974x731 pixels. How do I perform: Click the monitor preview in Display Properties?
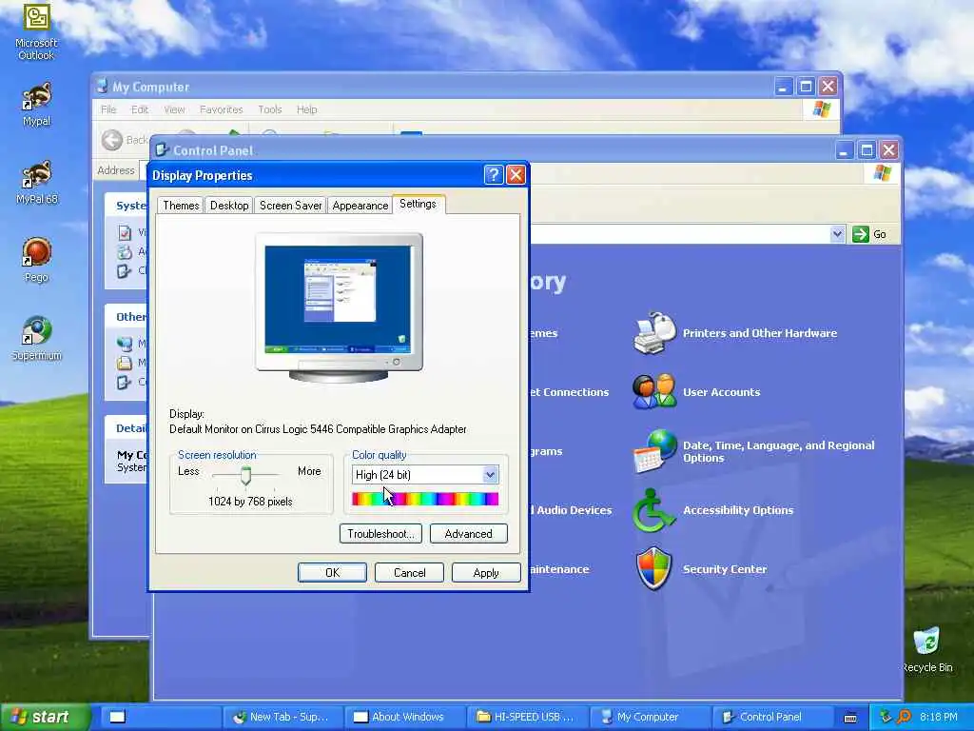pos(340,307)
